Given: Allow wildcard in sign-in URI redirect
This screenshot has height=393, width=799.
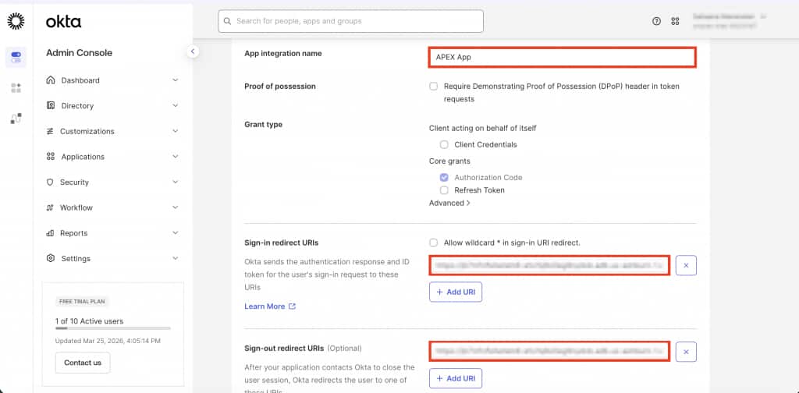Looking at the screenshot, I should 434,243.
